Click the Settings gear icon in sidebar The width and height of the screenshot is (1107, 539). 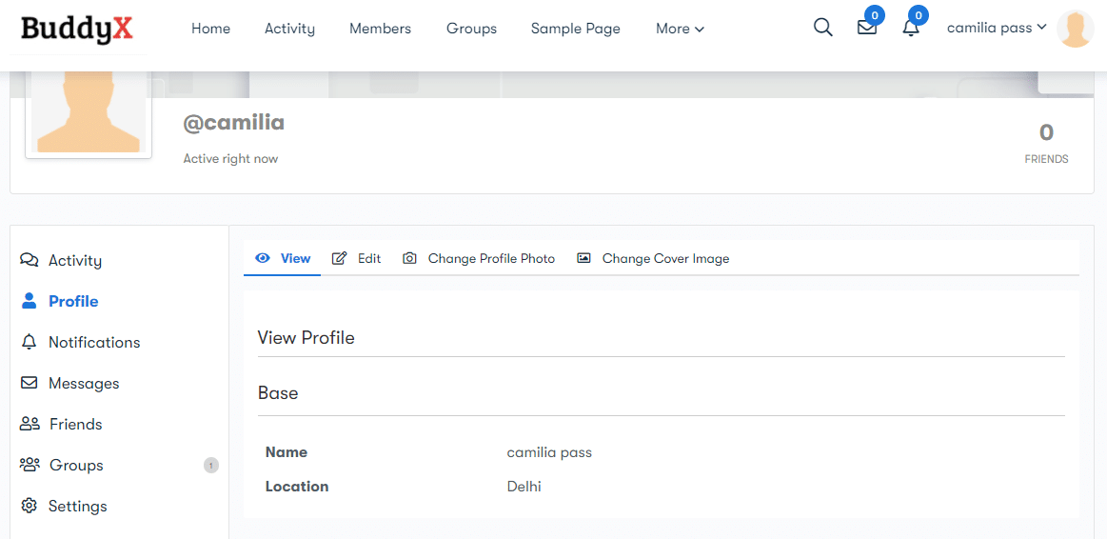click(x=29, y=506)
